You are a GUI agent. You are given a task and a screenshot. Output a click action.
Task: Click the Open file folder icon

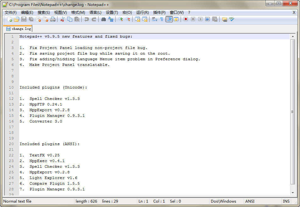(17, 19)
